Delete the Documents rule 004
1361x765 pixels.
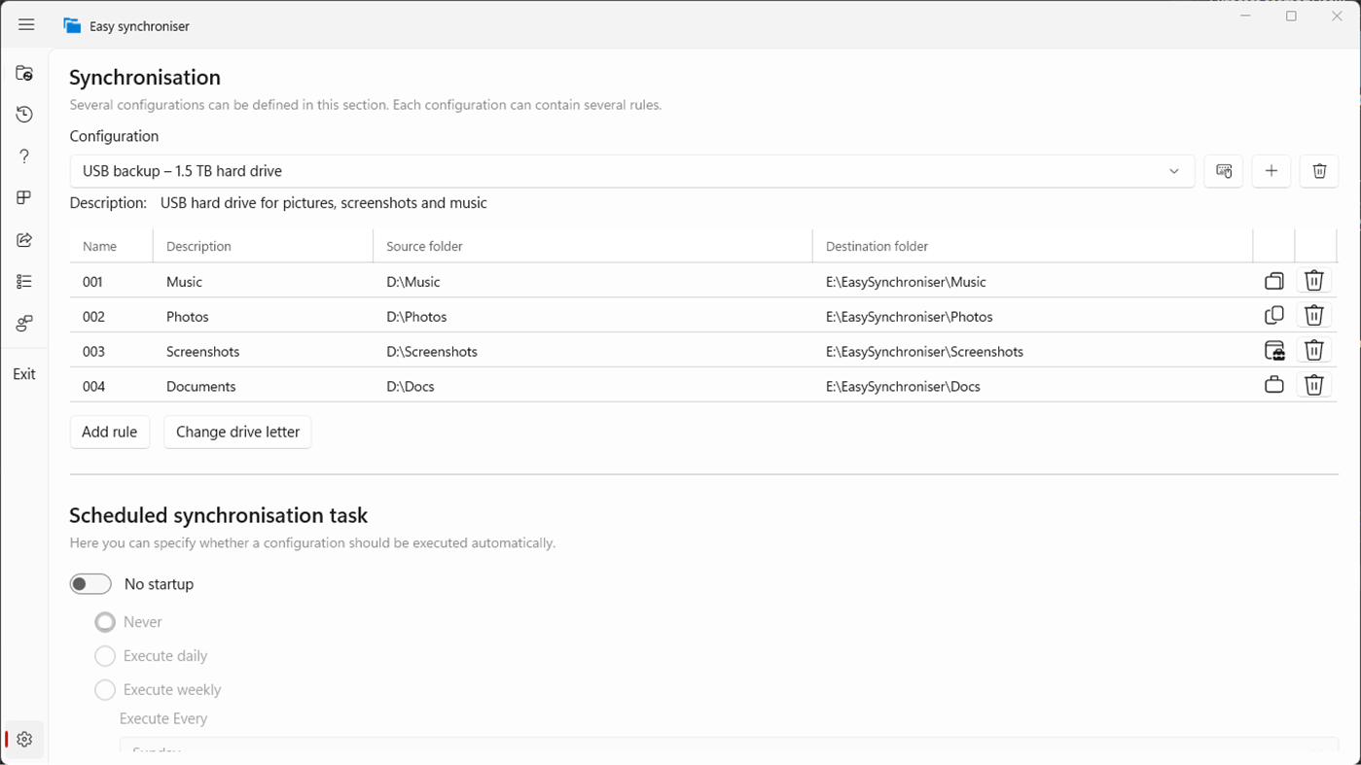click(1313, 386)
